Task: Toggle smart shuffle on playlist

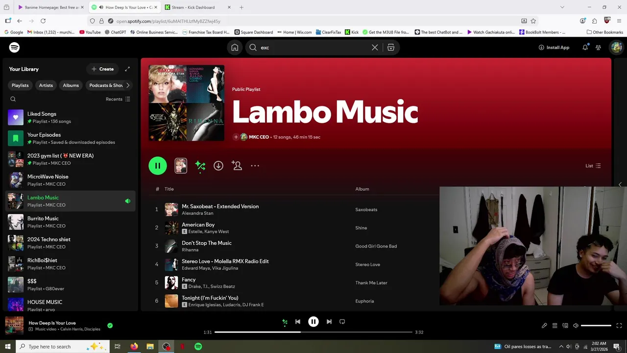Action: [200, 166]
